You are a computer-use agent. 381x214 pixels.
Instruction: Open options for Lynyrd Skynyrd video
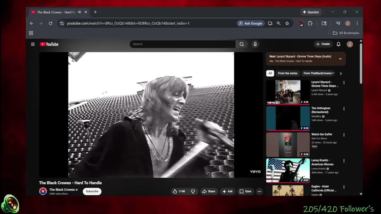click(x=344, y=83)
